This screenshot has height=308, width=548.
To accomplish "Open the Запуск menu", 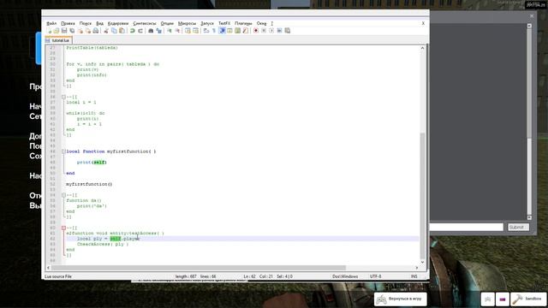I will click(207, 23).
